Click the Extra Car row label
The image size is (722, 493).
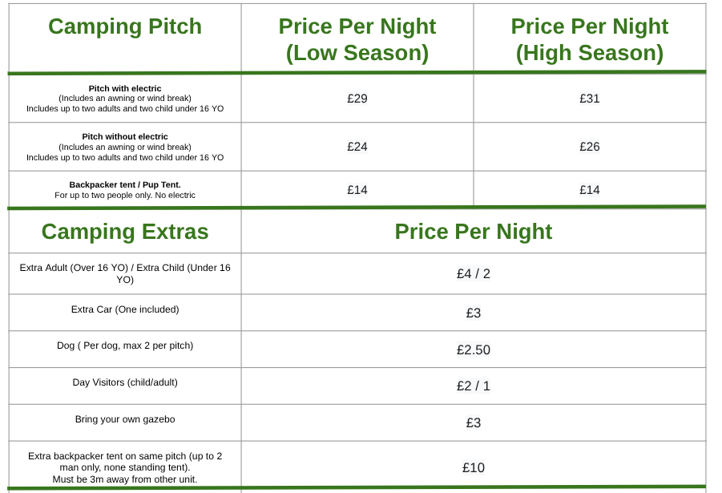(x=125, y=309)
